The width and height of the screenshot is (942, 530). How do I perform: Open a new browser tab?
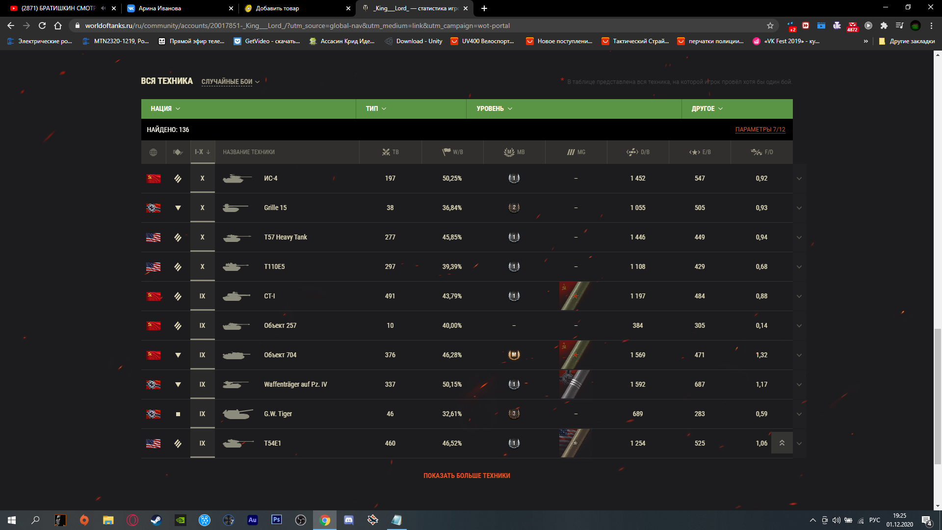click(x=484, y=8)
